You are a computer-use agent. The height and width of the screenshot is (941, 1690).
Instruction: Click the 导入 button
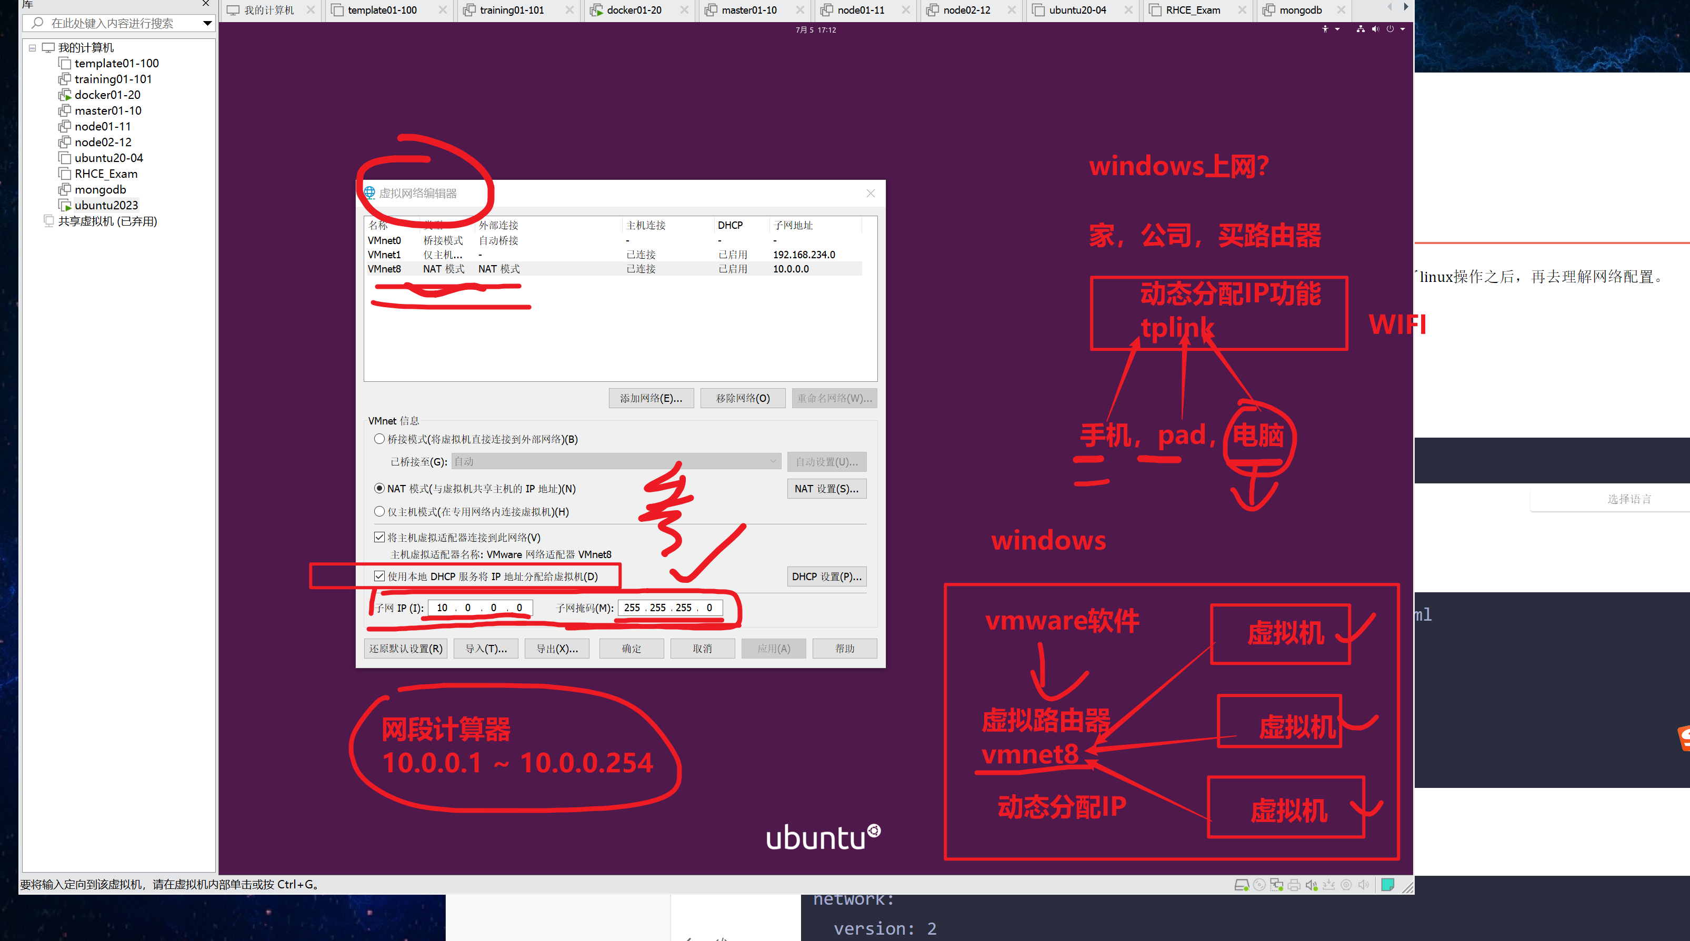[486, 649]
